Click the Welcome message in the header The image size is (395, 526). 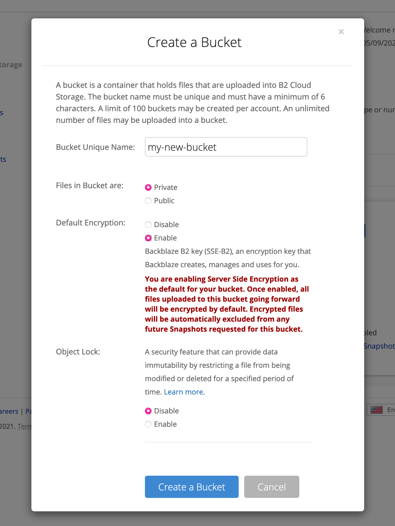coord(378,30)
